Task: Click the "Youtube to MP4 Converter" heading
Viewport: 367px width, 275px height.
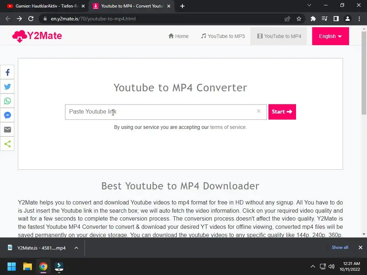Action: [x=180, y=88]
